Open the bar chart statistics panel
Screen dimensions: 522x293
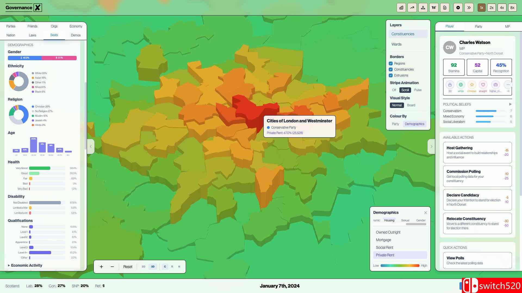tap(401, 8)
